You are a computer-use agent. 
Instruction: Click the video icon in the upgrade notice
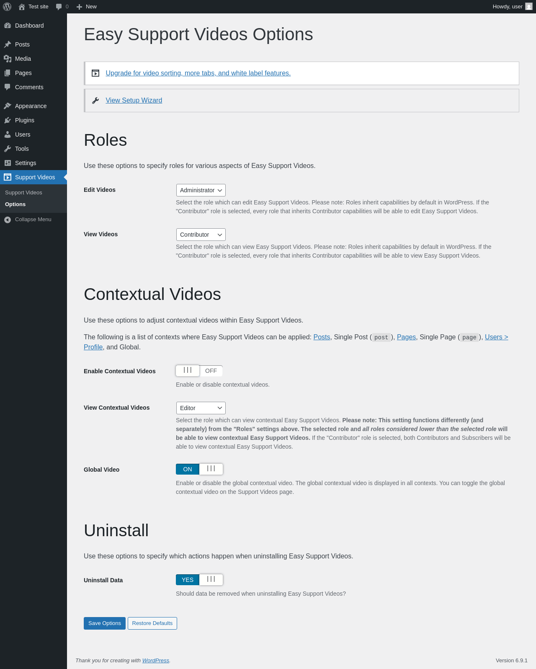tap(95, 73)
